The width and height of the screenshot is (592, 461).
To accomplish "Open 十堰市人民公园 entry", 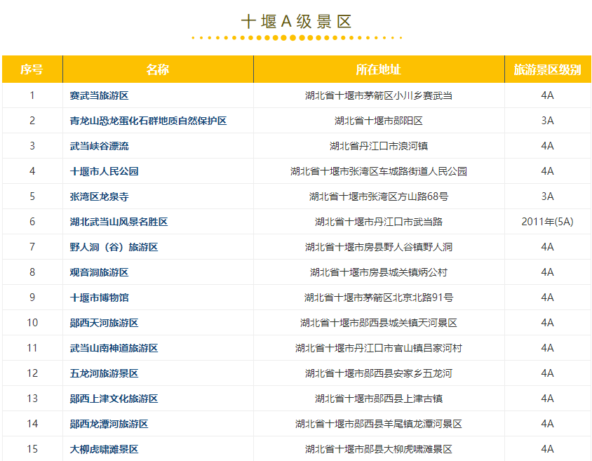I will point(104,171).
